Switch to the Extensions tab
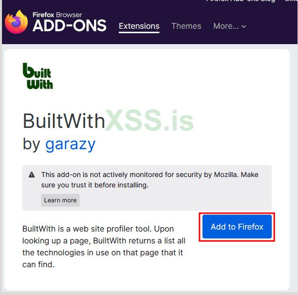Screen dimensions: 298x295 pos(139,26)
